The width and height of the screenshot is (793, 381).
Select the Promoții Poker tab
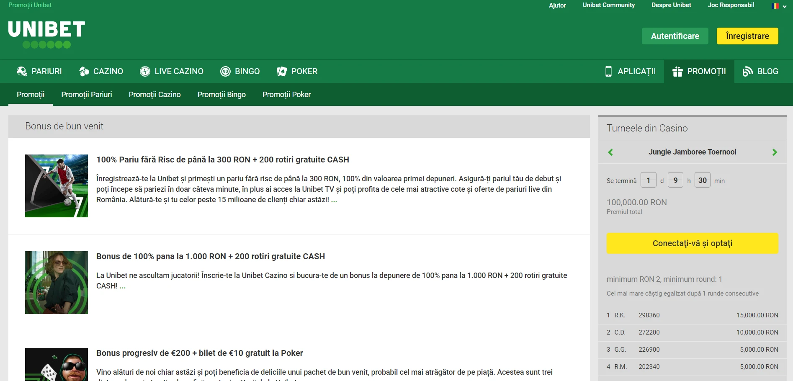pos(287,95)
